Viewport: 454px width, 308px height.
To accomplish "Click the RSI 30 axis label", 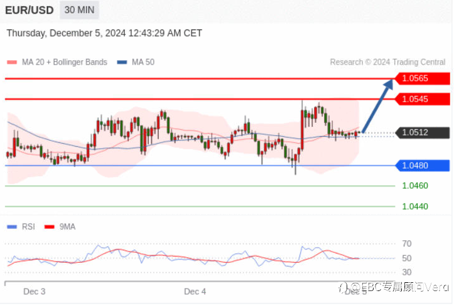I will point(407,272).
